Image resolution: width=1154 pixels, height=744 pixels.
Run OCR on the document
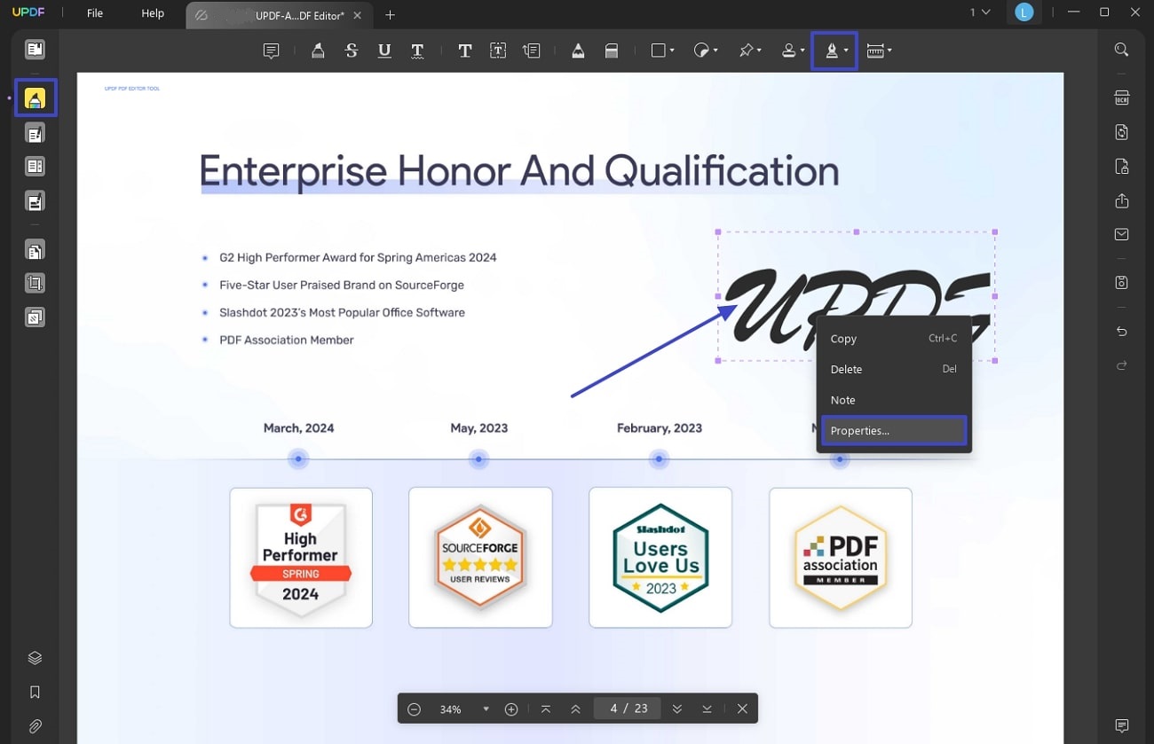(1121, 98)
